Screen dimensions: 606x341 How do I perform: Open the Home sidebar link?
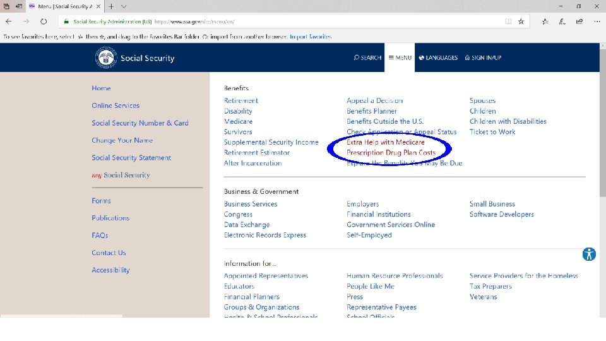101,88
